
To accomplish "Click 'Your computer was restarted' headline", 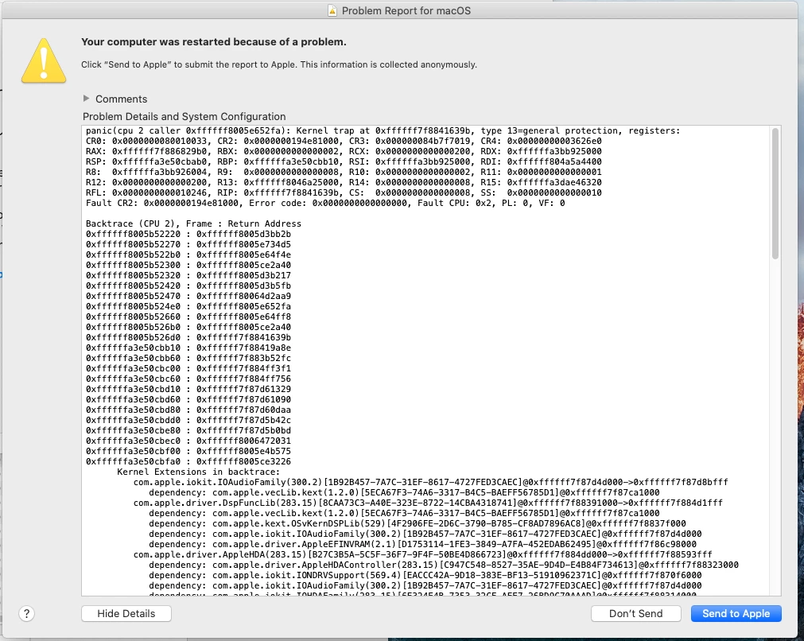I will tap(214, 42).
